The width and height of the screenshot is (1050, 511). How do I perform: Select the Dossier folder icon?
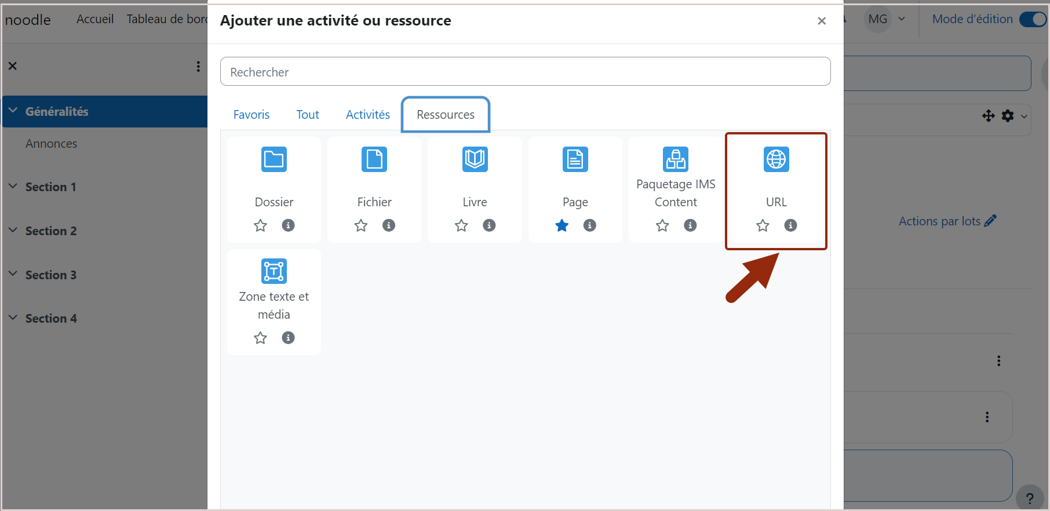click(x=274, y=159)
